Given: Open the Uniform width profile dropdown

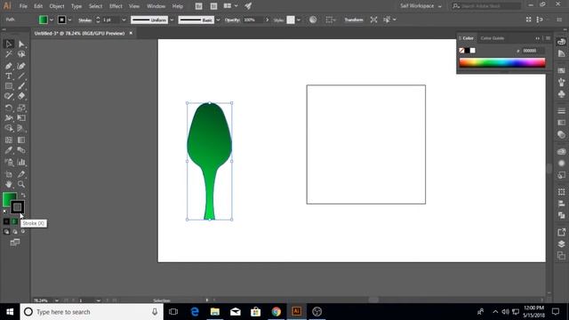Looking at the screenshot, I should [x=172, y=20].
